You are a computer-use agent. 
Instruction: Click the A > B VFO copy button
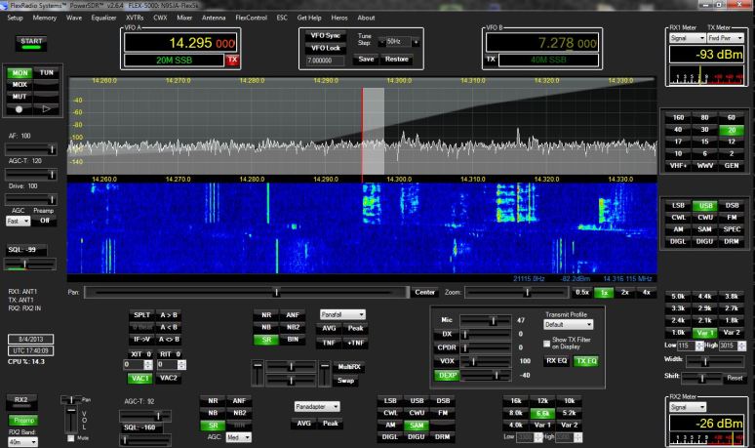[x=169, y=314]
